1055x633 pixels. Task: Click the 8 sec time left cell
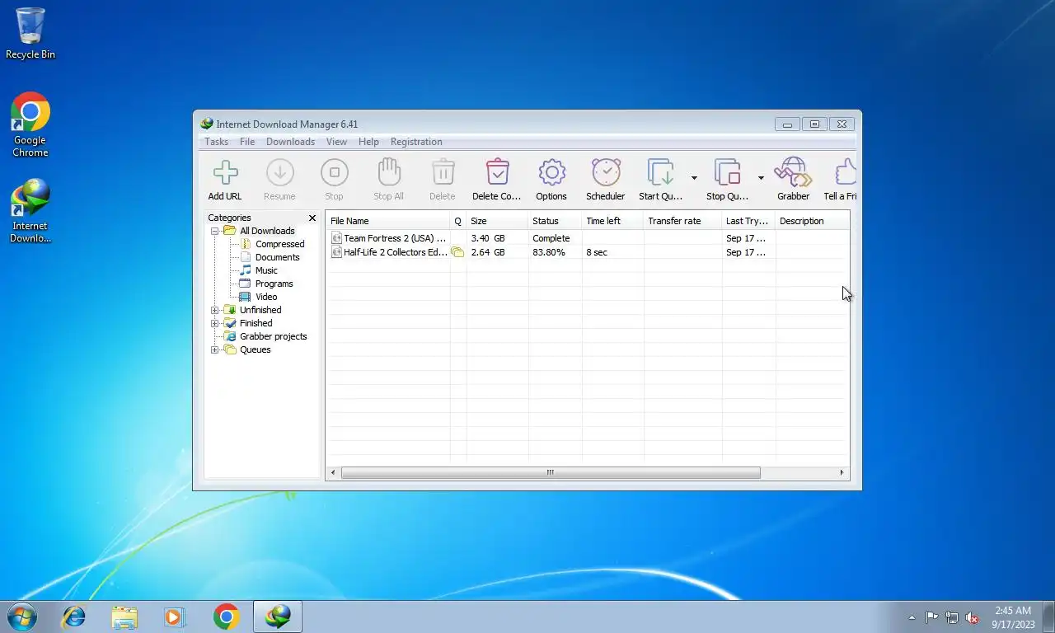pos(597,252)
